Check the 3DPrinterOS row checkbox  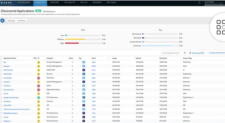tap(1, 70)
